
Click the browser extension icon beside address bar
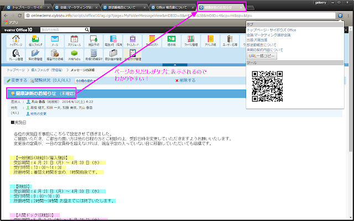tap(341, 15)
